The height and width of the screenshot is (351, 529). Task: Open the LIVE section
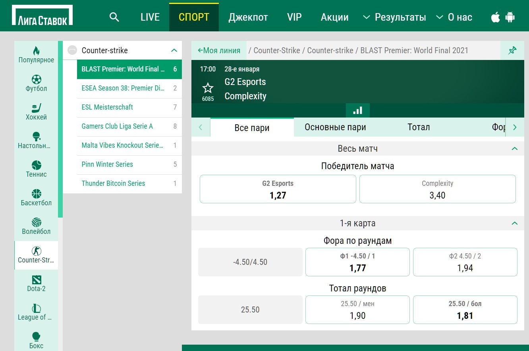pyautogui.click(x=150, y=17)
